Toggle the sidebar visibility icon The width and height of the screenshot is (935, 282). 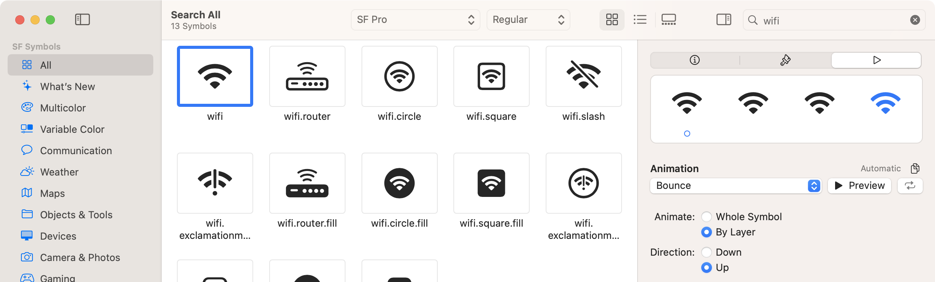pos(82,19)
